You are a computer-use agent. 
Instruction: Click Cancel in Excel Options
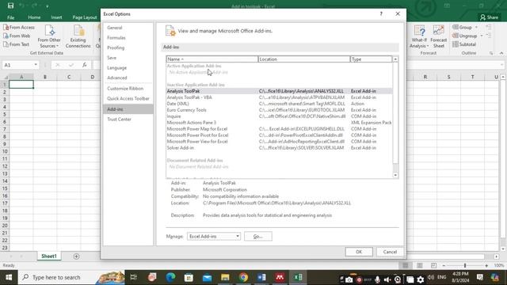tap(390, 252)
